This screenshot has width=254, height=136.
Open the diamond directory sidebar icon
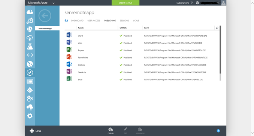pyautogui.click(x=30, y=90)
